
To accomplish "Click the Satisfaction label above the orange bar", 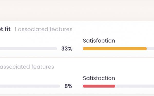I will click(x=99, y=41).
